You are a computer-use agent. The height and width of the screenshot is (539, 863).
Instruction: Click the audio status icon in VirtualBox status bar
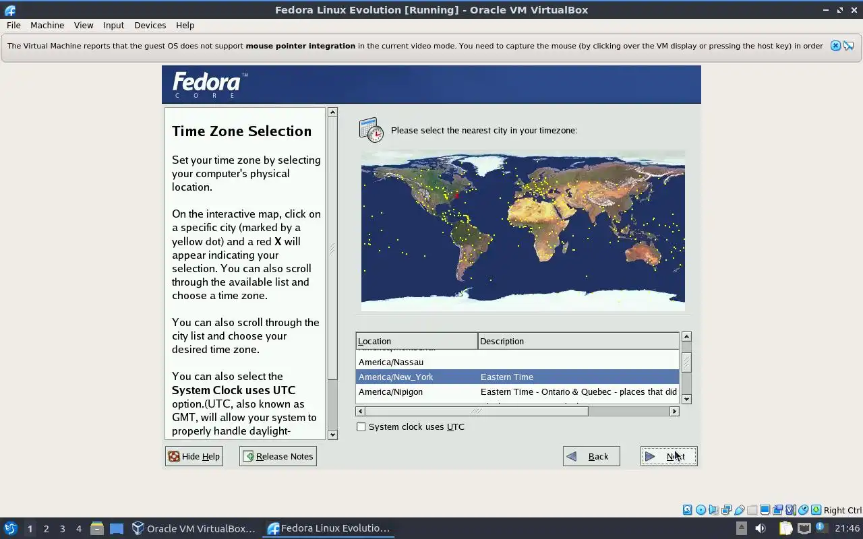point(713,510)
